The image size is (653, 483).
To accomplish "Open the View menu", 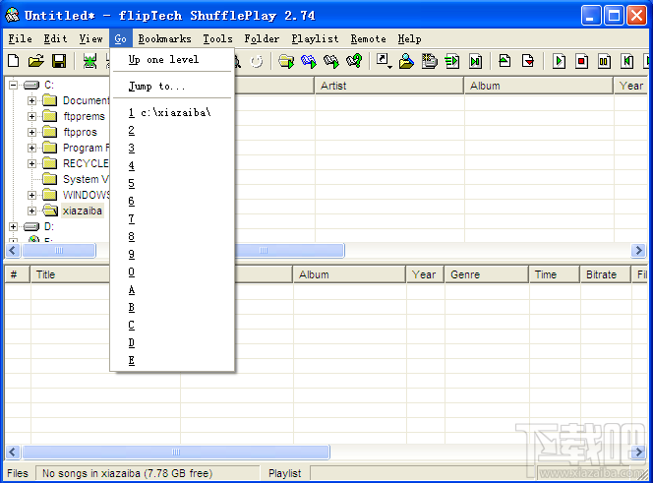I will click(x=90, y=38).
